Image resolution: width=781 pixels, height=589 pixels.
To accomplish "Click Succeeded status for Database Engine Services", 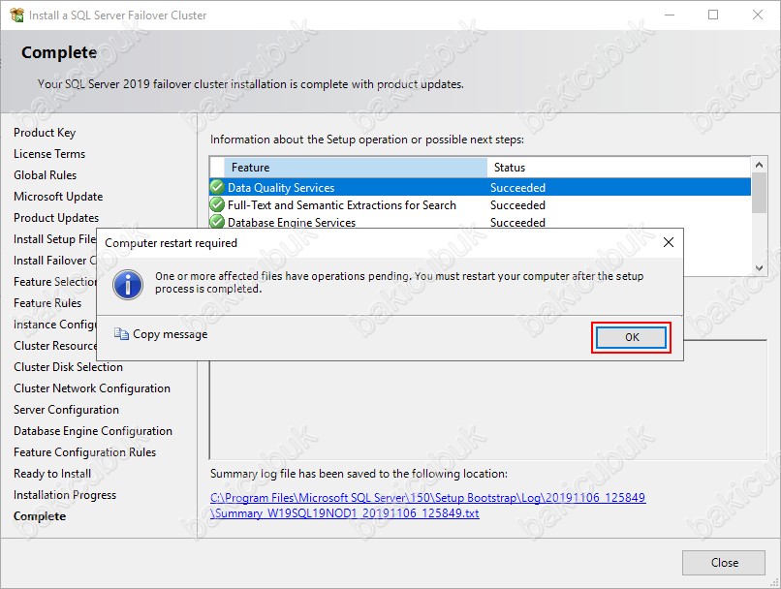I will [x=517, y=222].
